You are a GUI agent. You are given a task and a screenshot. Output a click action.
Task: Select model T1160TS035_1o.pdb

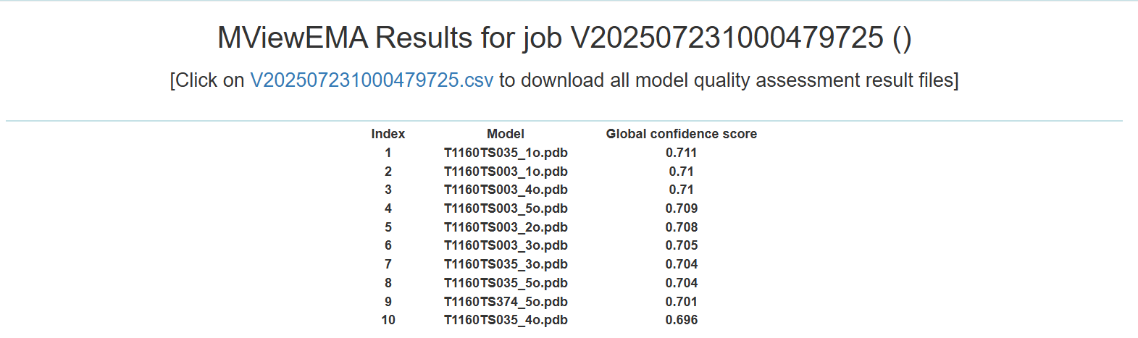coord(506,153)
